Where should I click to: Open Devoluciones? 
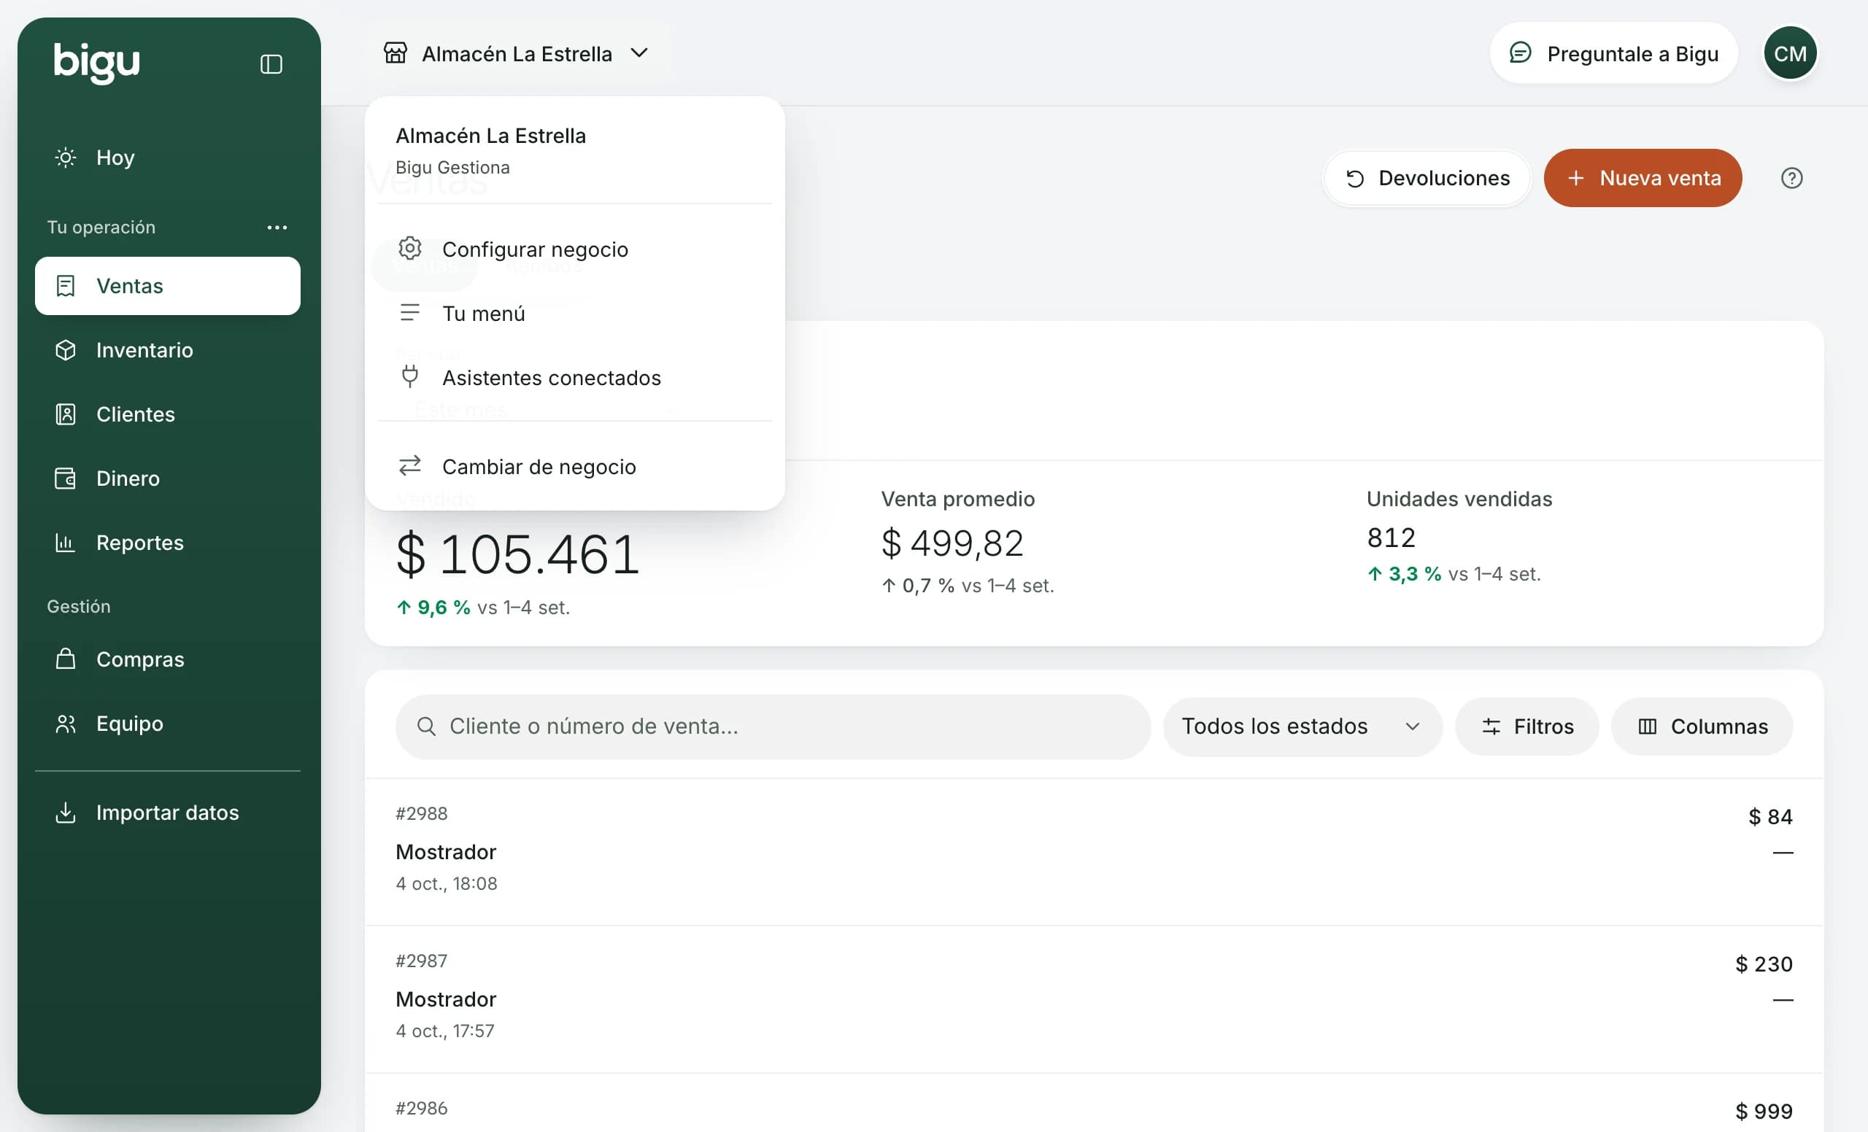[x=1427, y=178]
